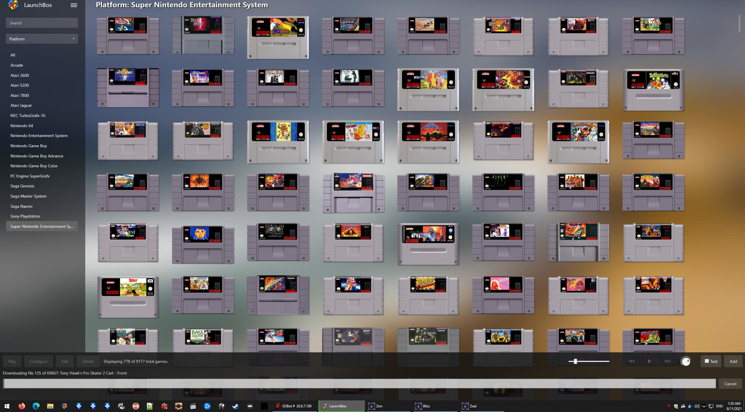Select the Arcana cartridge
745x412 pixels.
353,243
